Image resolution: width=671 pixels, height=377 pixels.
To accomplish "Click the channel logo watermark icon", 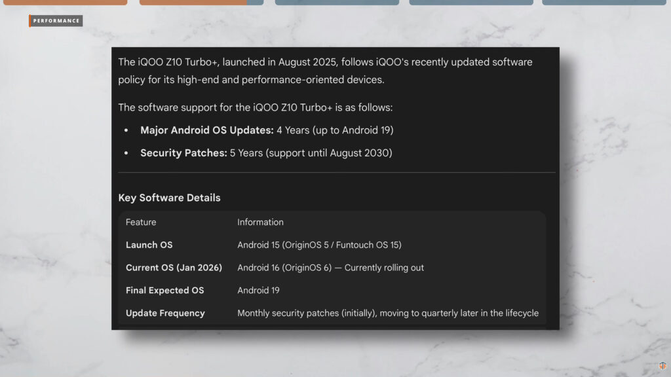I will click(662, 367).
